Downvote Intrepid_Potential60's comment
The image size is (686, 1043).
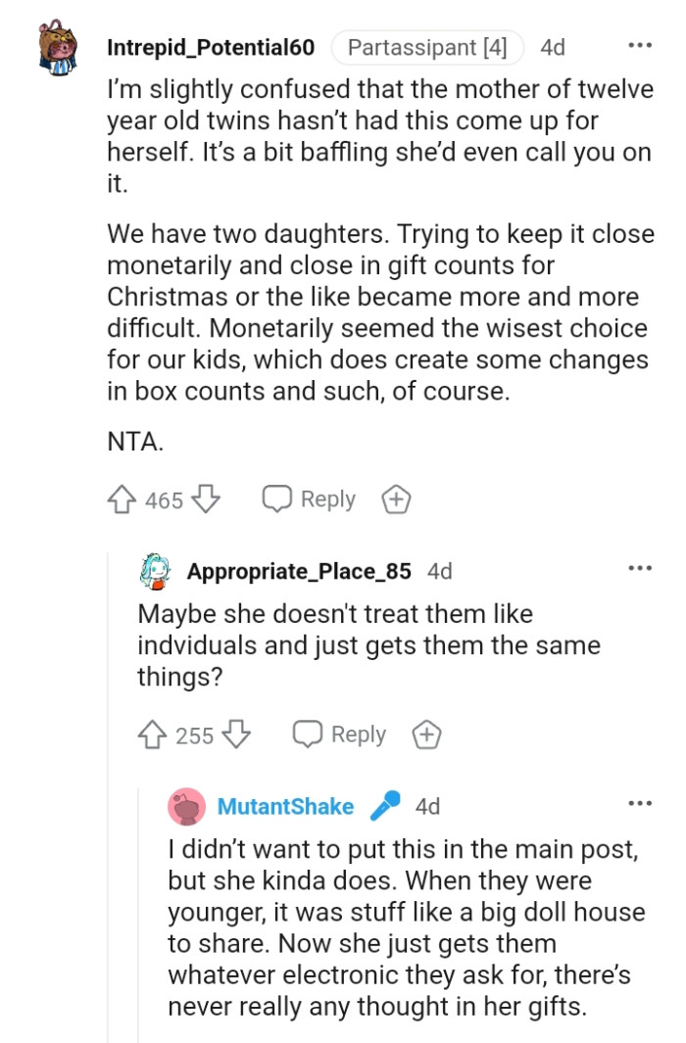pyautogui.click(x=205, y=500)
